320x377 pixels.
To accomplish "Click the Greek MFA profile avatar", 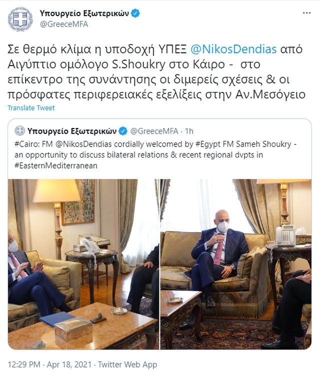I will coord(20,19).
